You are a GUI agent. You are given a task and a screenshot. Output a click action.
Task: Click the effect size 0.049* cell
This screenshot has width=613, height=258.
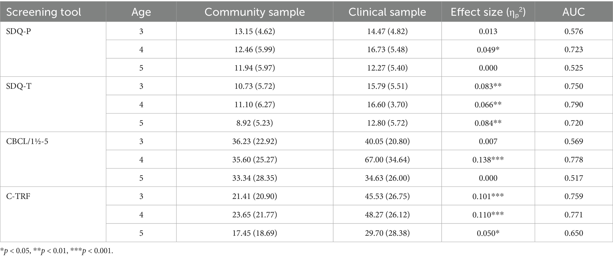point(488,50)
